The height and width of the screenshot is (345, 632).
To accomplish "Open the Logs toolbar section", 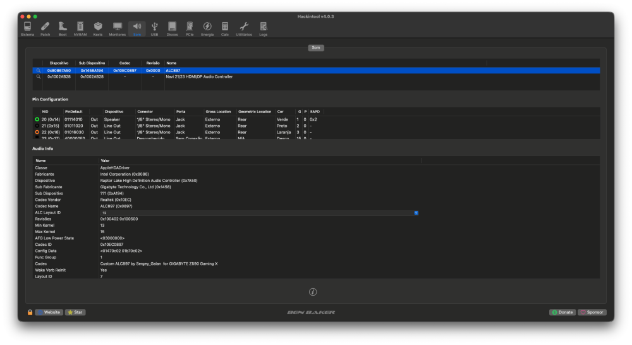I will click(x=263, y=29).
